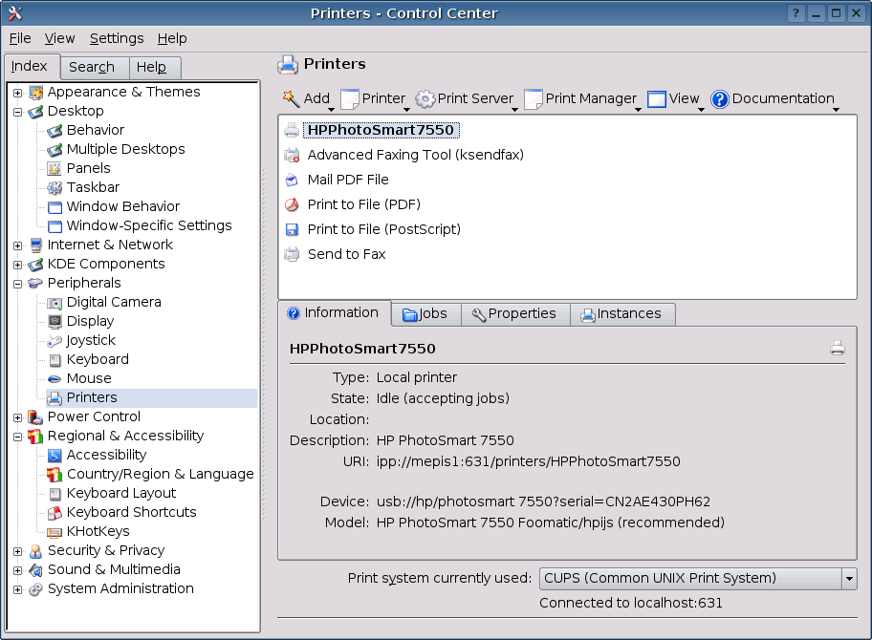872x640 pixels.
Task: Switch to the Jobs tab
Action: (x=426, y=314)
